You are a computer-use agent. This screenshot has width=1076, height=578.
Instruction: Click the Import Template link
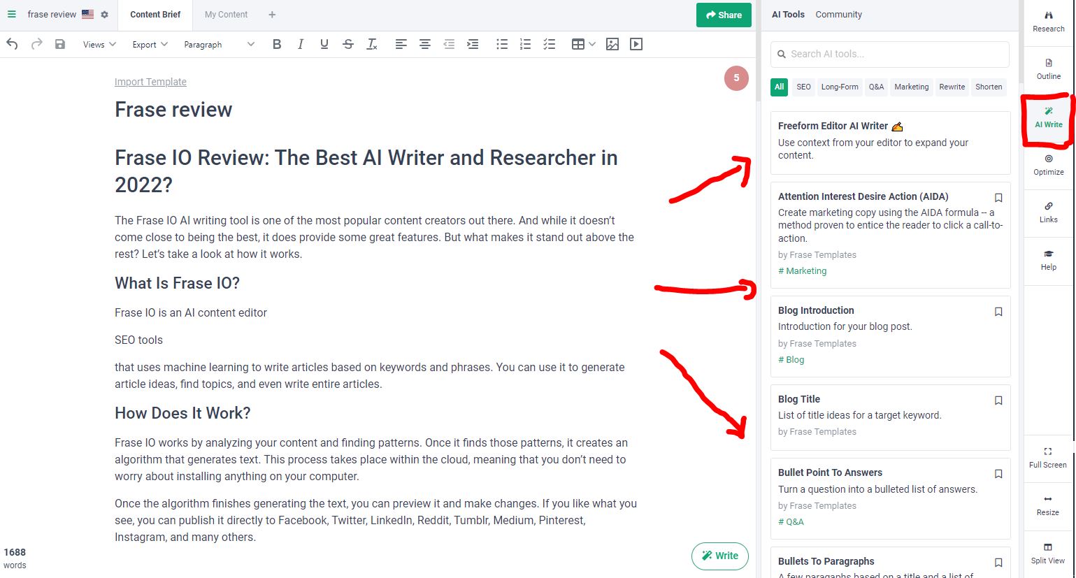150,82
